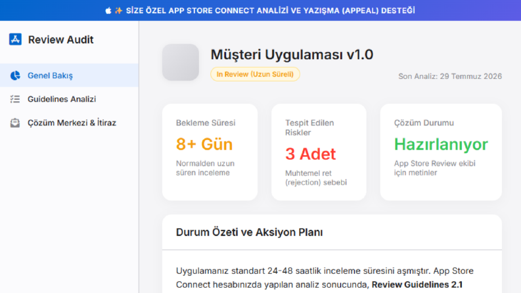
Task: Click the 3 Adet value
Action: click(x=311, y=154)
